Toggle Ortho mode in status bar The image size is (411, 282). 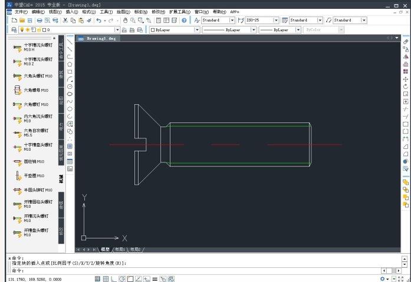pos(113,279)
